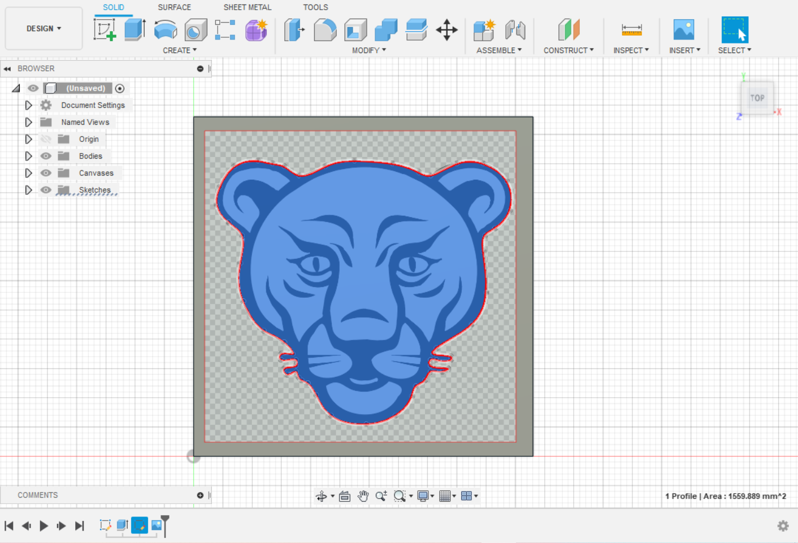Click the Orbit navigation icon
This screenshot has height=543, width=798.
(x=322, y=496)
